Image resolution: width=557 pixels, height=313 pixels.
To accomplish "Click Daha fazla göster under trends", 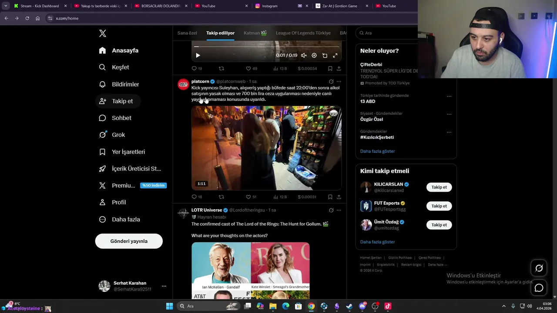I will click(x=377, y=151).
